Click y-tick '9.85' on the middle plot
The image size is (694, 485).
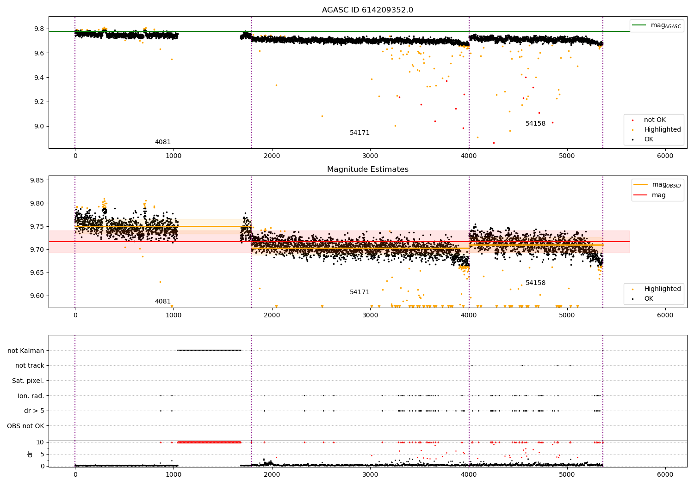37,181
